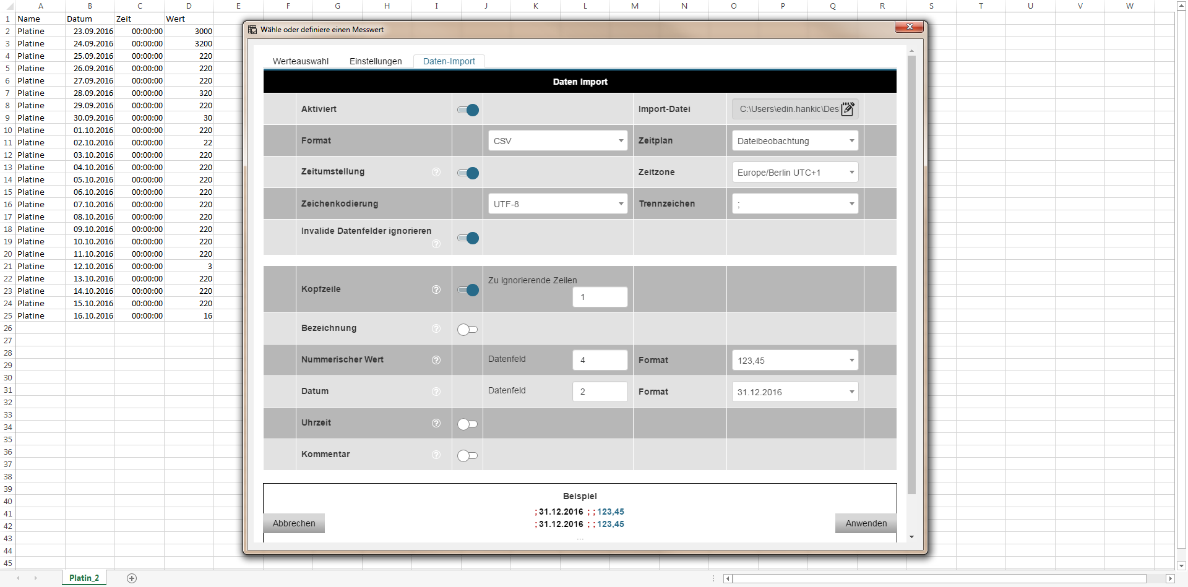The image size is (1188, 587).
Task: Open the Zeichenkodierung dropdown UTF-8
Action: pyautogui.click(x=557, y=204)
